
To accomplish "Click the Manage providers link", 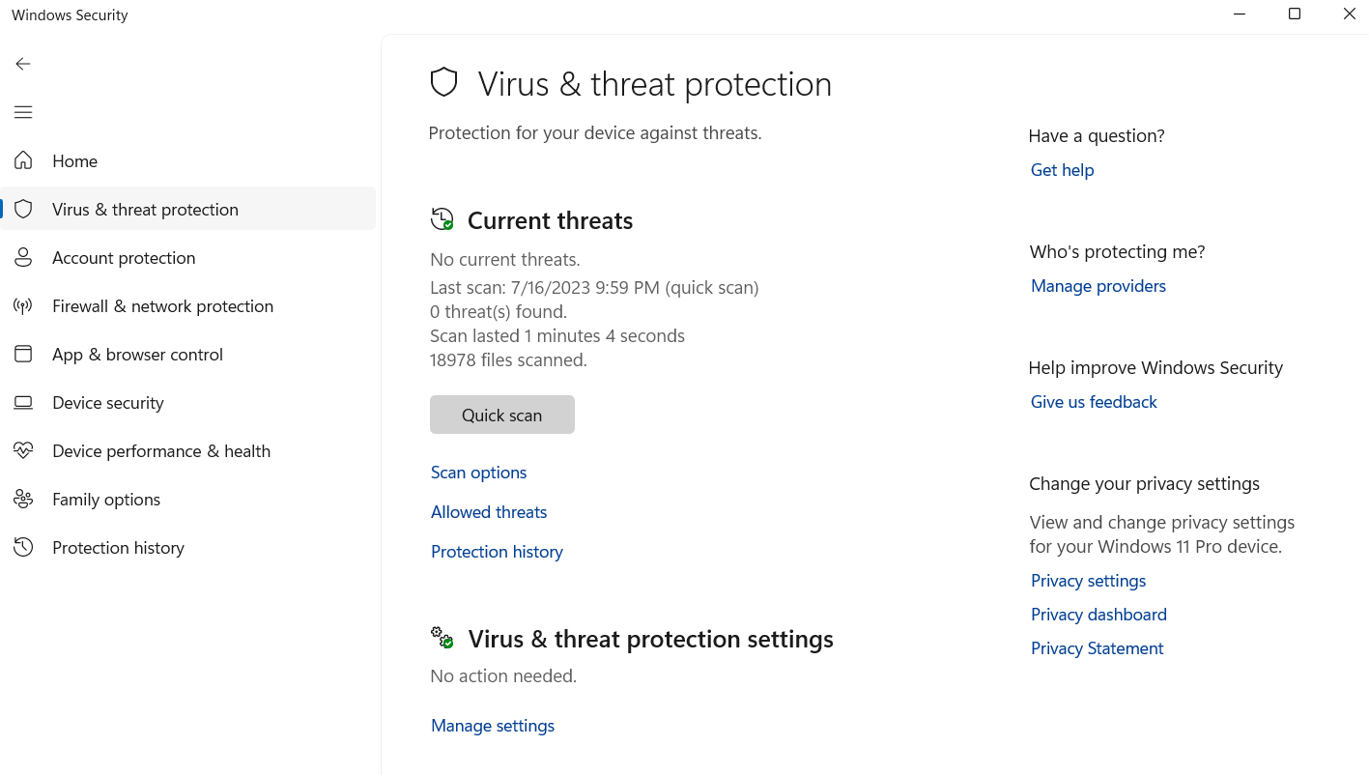I will point(1098,286).
